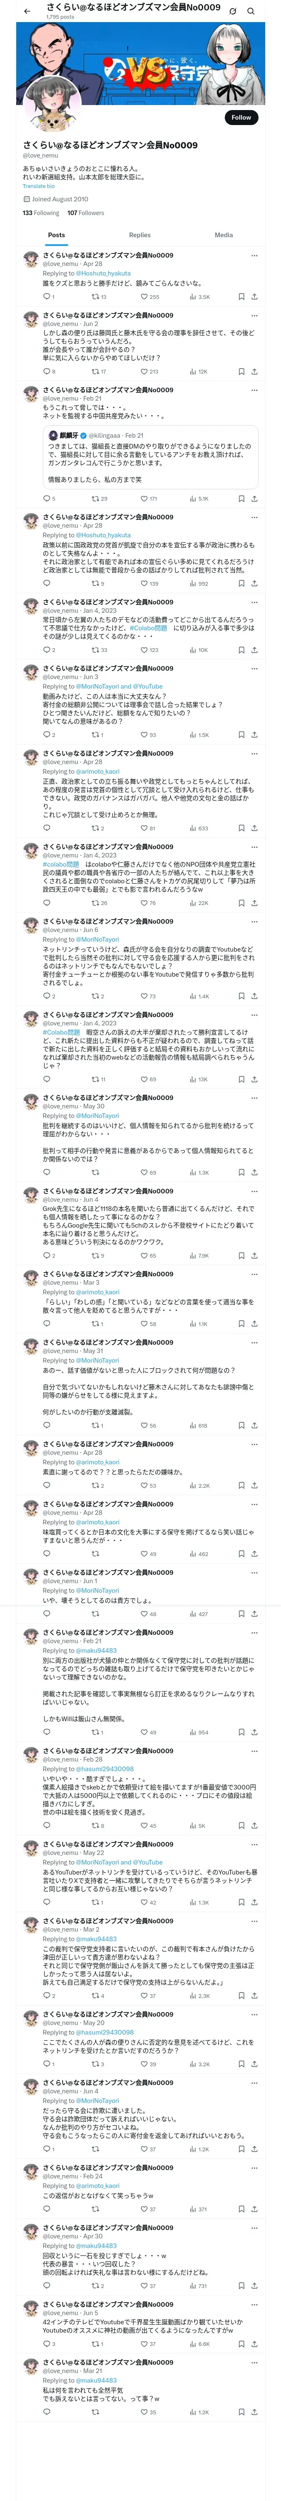Image resolution: width=281 pixels, height=2501 pixels.
Task: Open the three-dot menu on the Jun 2 post
Action: tap(254, 316)
